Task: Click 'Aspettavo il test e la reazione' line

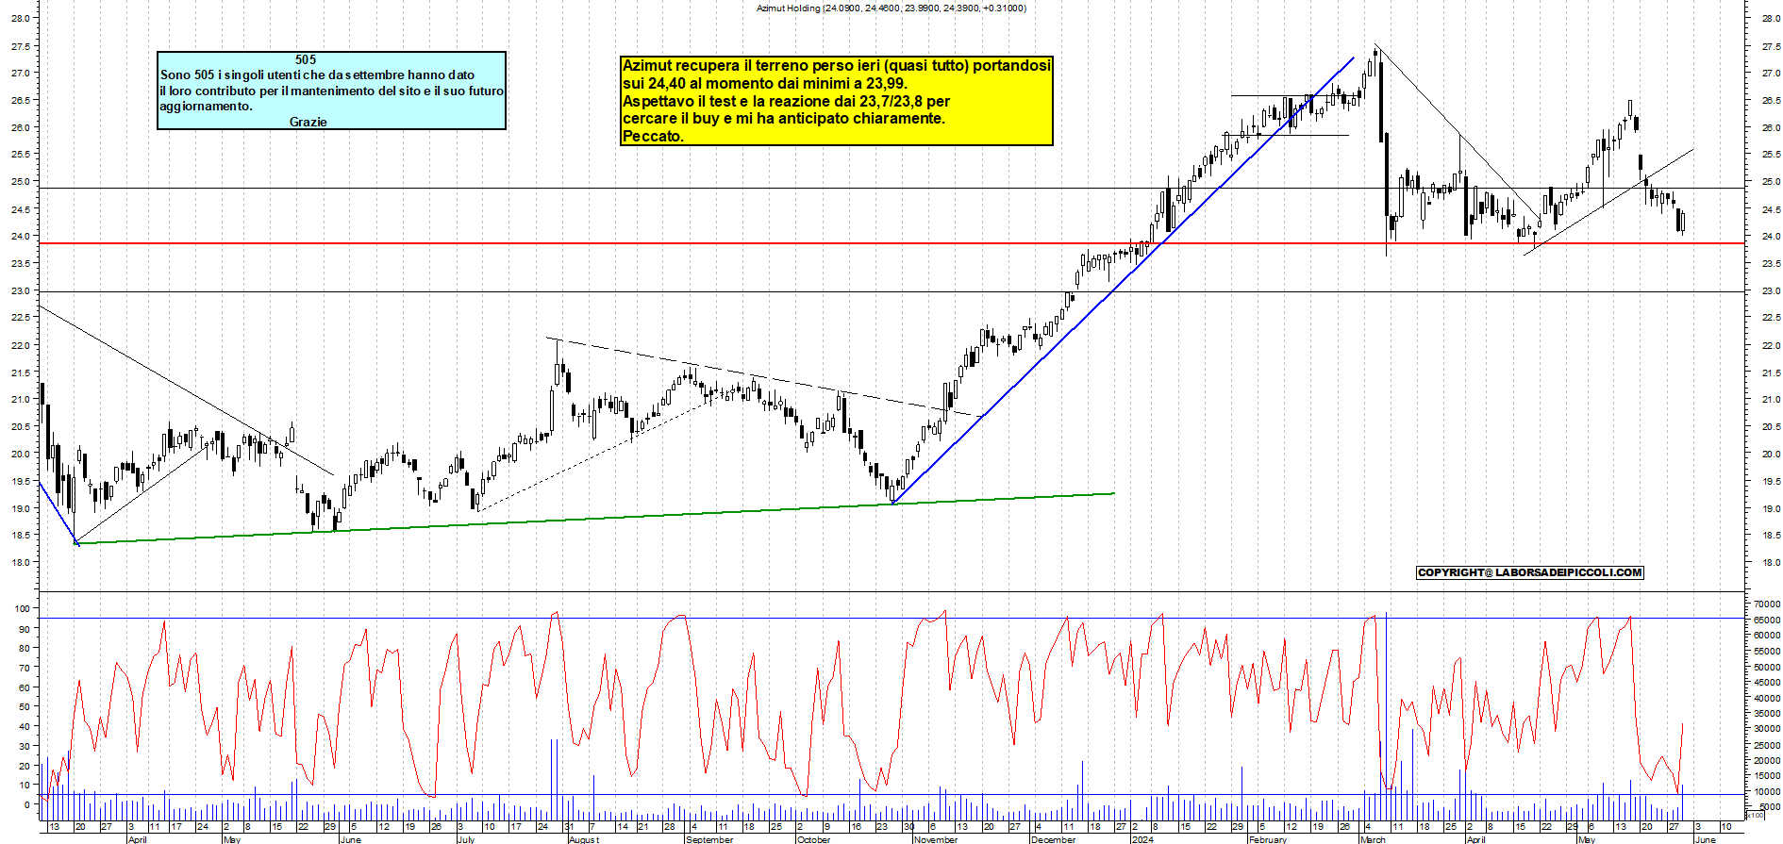Action: click(786, 101)
